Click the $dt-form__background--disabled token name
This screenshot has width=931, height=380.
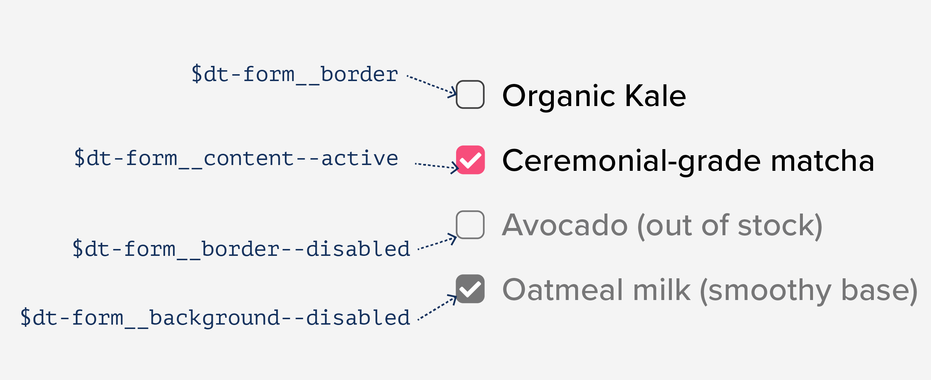[x=215, y=318]
